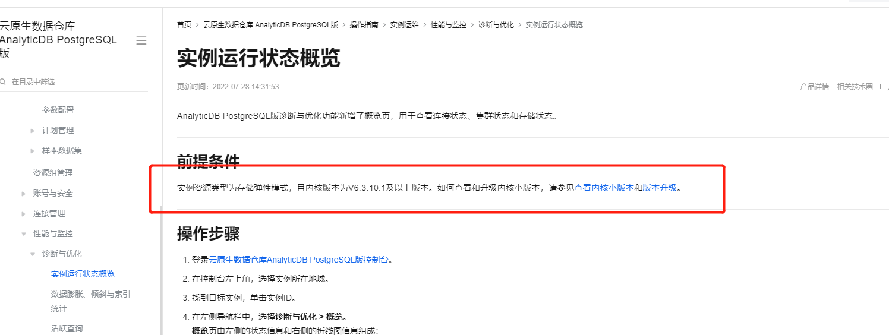Open the 版本升级 link
The height and width of the screenshot is (335, 889).
click(x=660, y=188)
